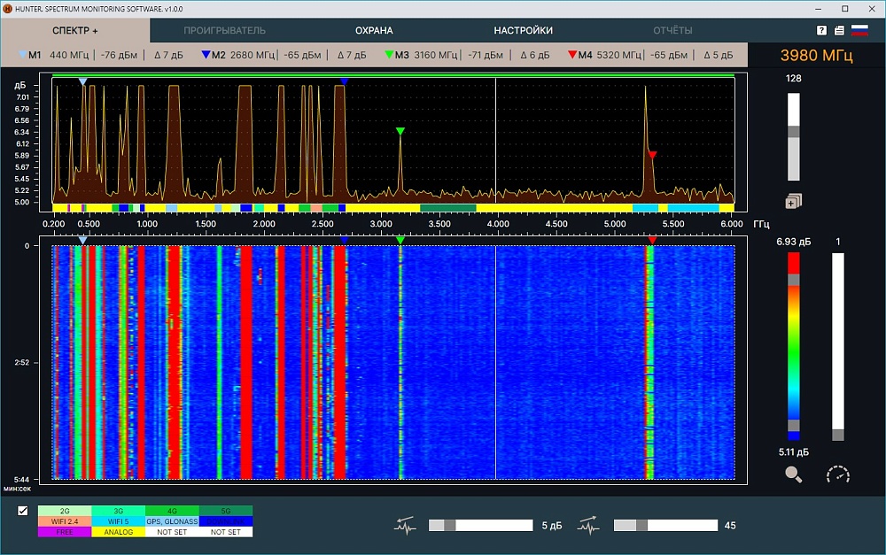Click the green M3 marker triangle on spectrum
Image resolution: width=886 pixels, height=555 pixels.
tap(400, 132)
